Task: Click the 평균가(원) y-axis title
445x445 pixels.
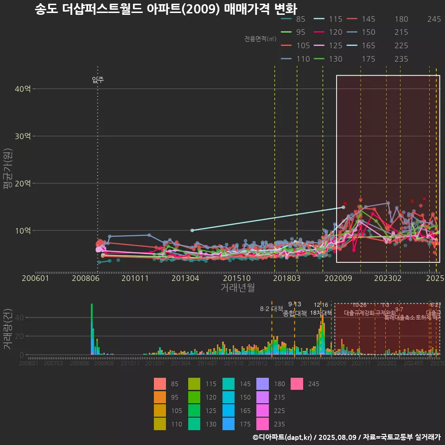Action: [x=8, y=169]
